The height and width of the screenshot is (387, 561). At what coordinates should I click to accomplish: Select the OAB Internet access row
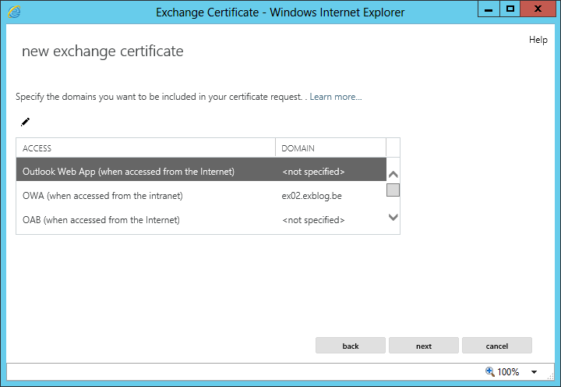[x=201, y=220]
